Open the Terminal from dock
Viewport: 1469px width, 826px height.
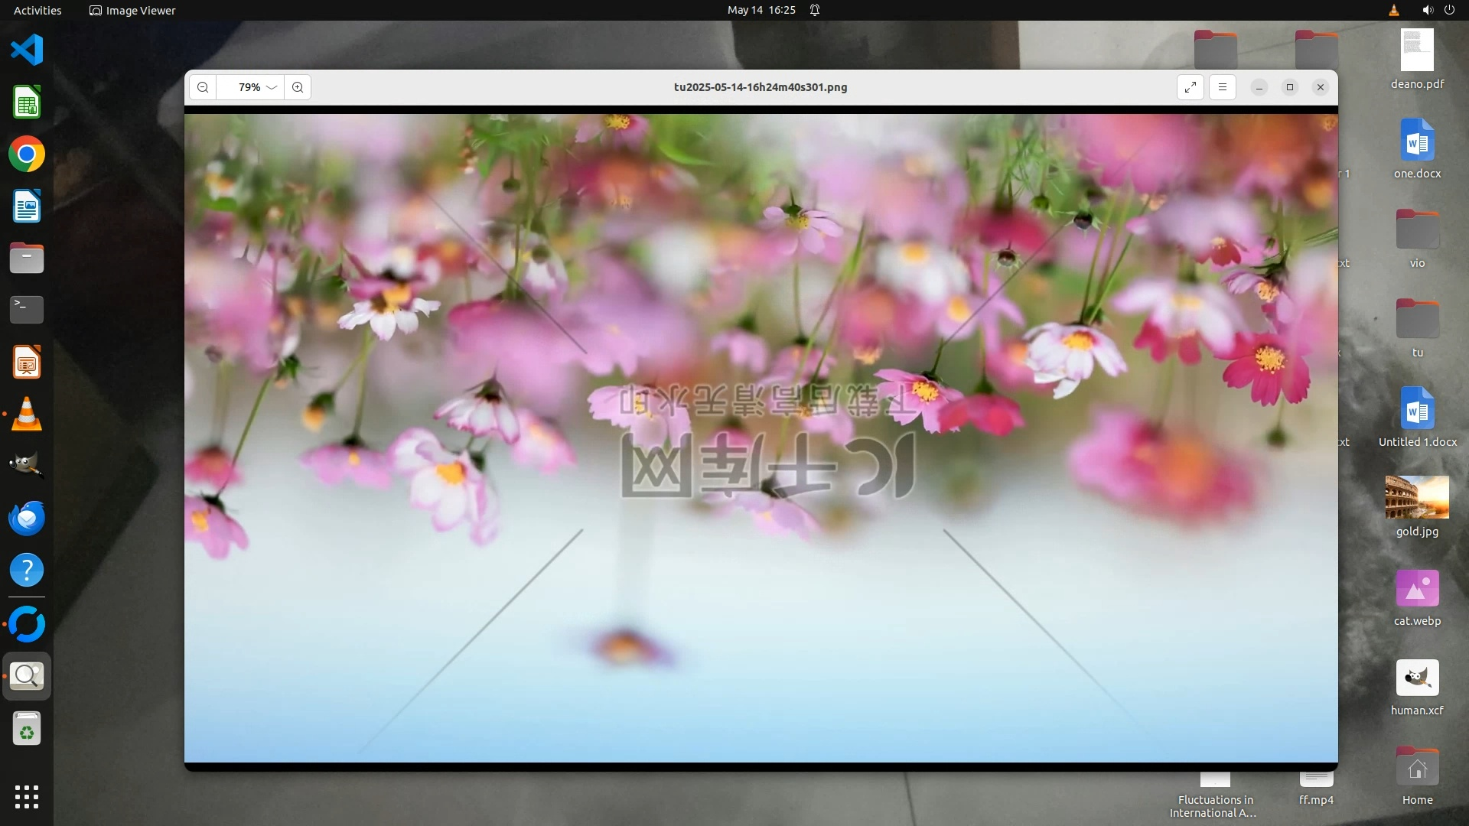click(27, 310)
